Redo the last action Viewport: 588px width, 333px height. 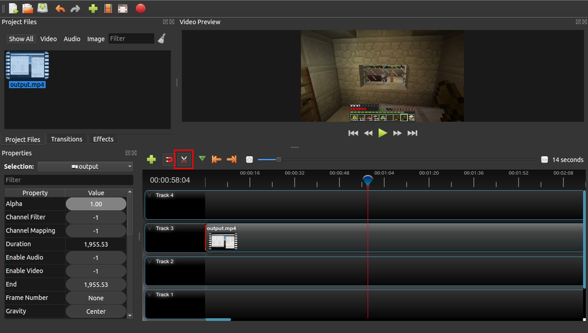pos(75,8)
